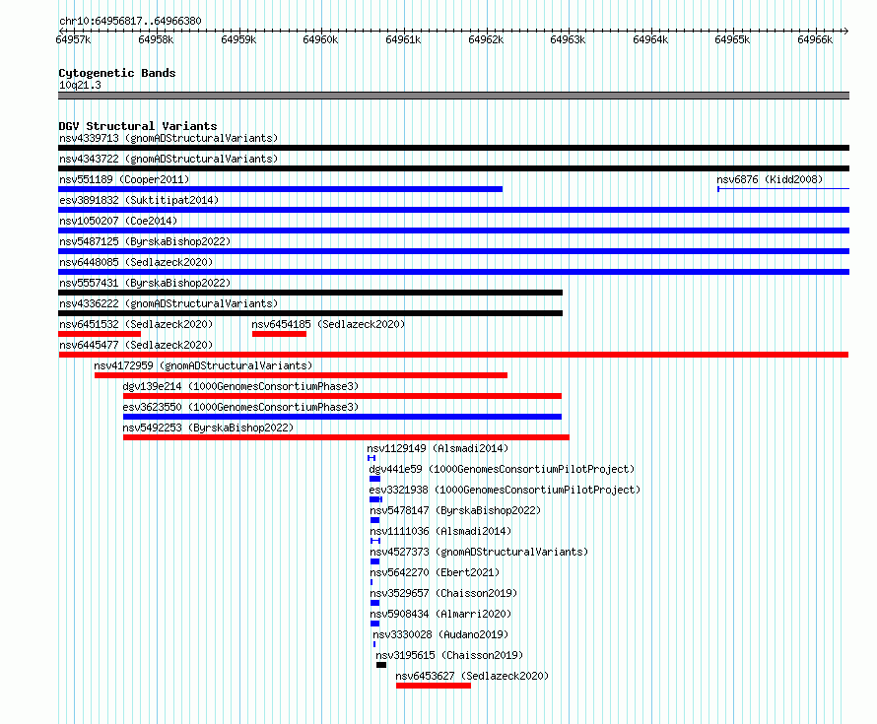Select nsv3529657 (Chaisson2019) label
877x724 pixels.
pyautogui.click(x=443, y=593)
